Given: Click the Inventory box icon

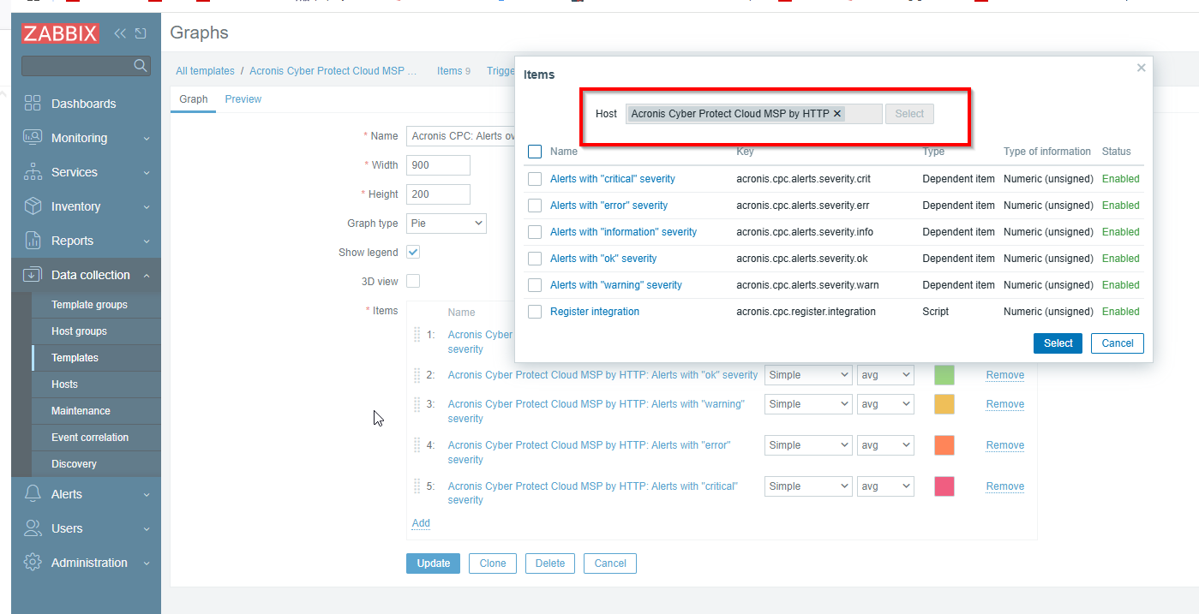Looking at the screenshot, I should tap(33, 206).
